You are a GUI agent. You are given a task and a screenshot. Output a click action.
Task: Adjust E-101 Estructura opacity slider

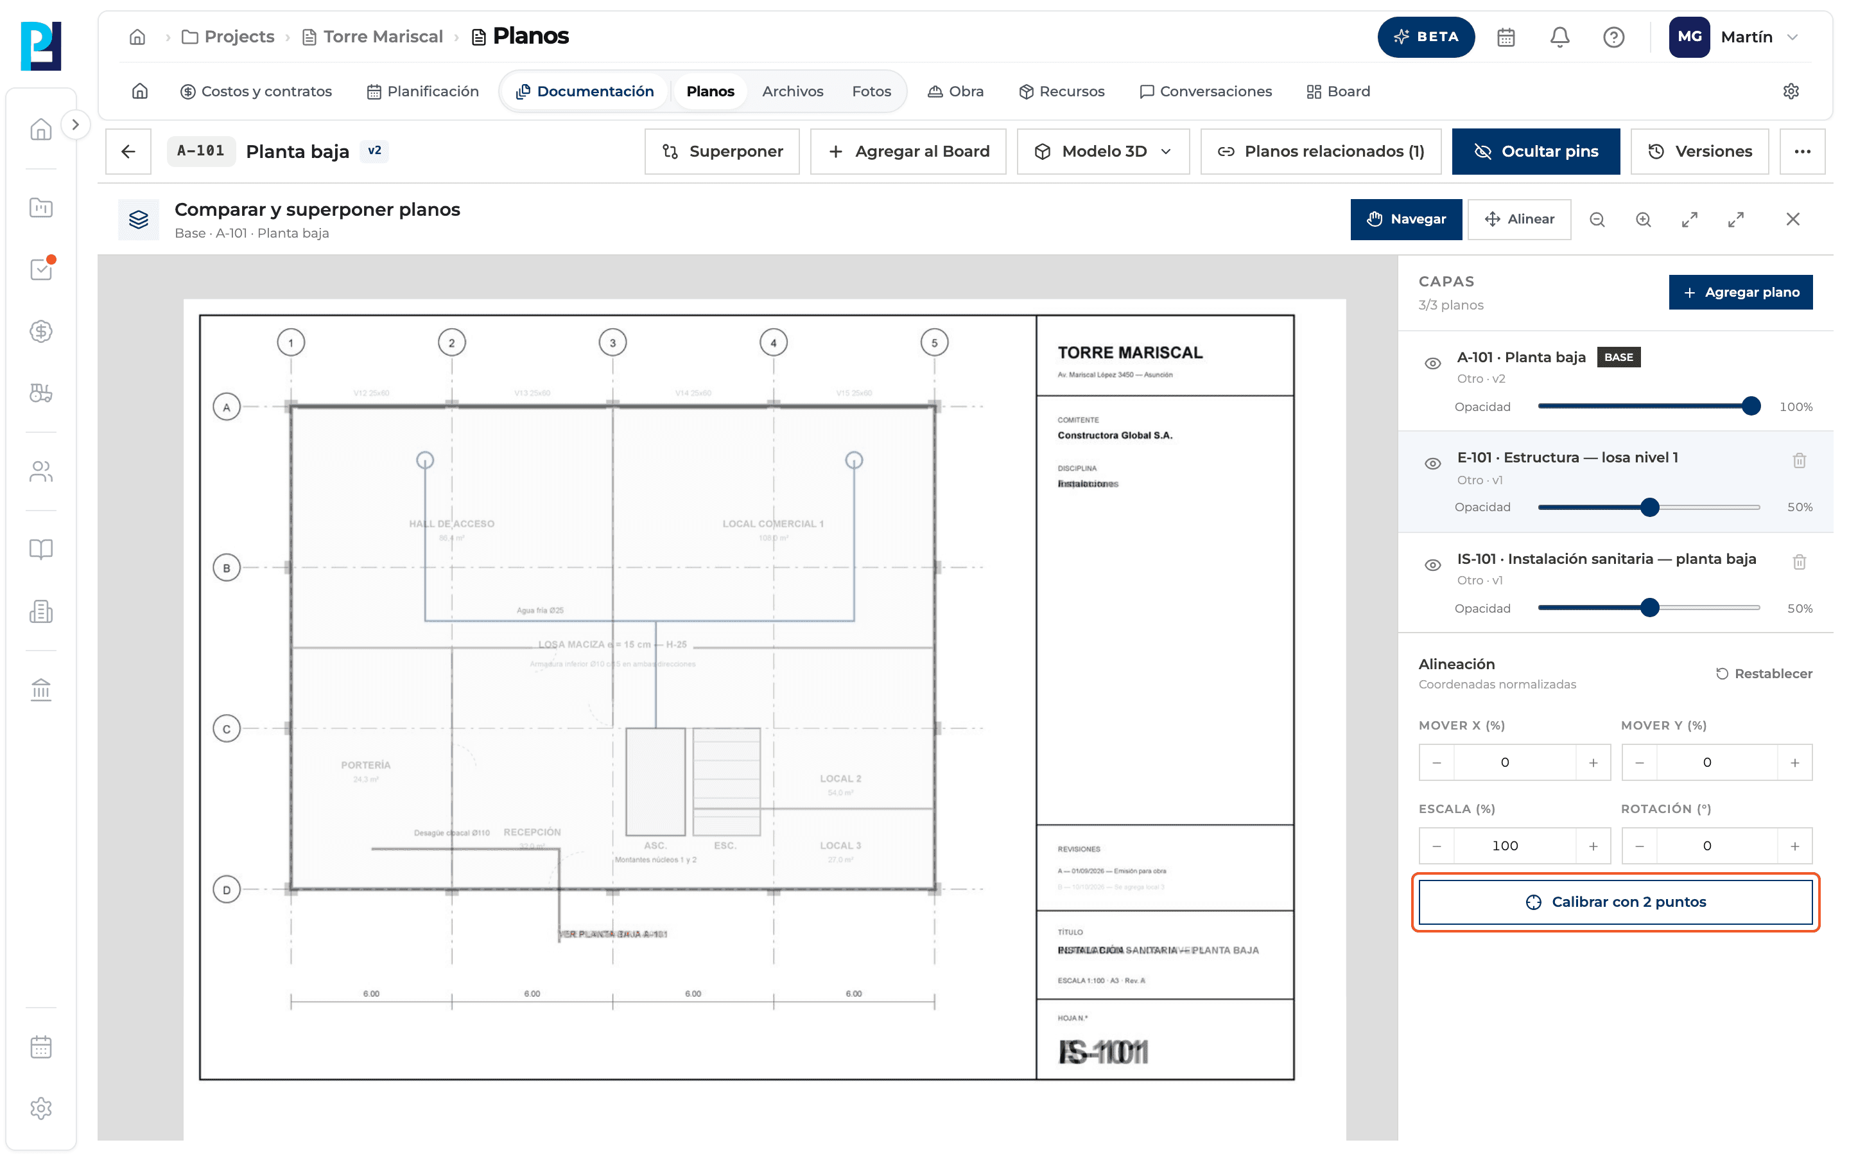point(1648,507)
